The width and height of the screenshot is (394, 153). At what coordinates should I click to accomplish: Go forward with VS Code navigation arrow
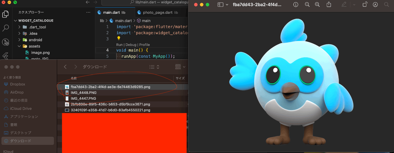coord(96,2)
